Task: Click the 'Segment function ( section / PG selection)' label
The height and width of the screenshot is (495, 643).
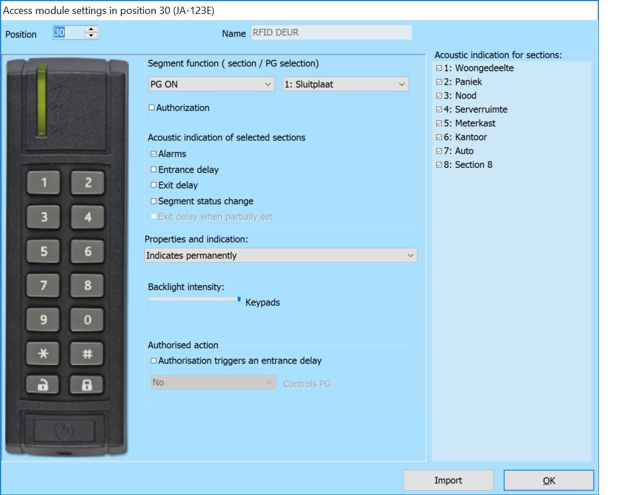Action: (x=233, y=63)
